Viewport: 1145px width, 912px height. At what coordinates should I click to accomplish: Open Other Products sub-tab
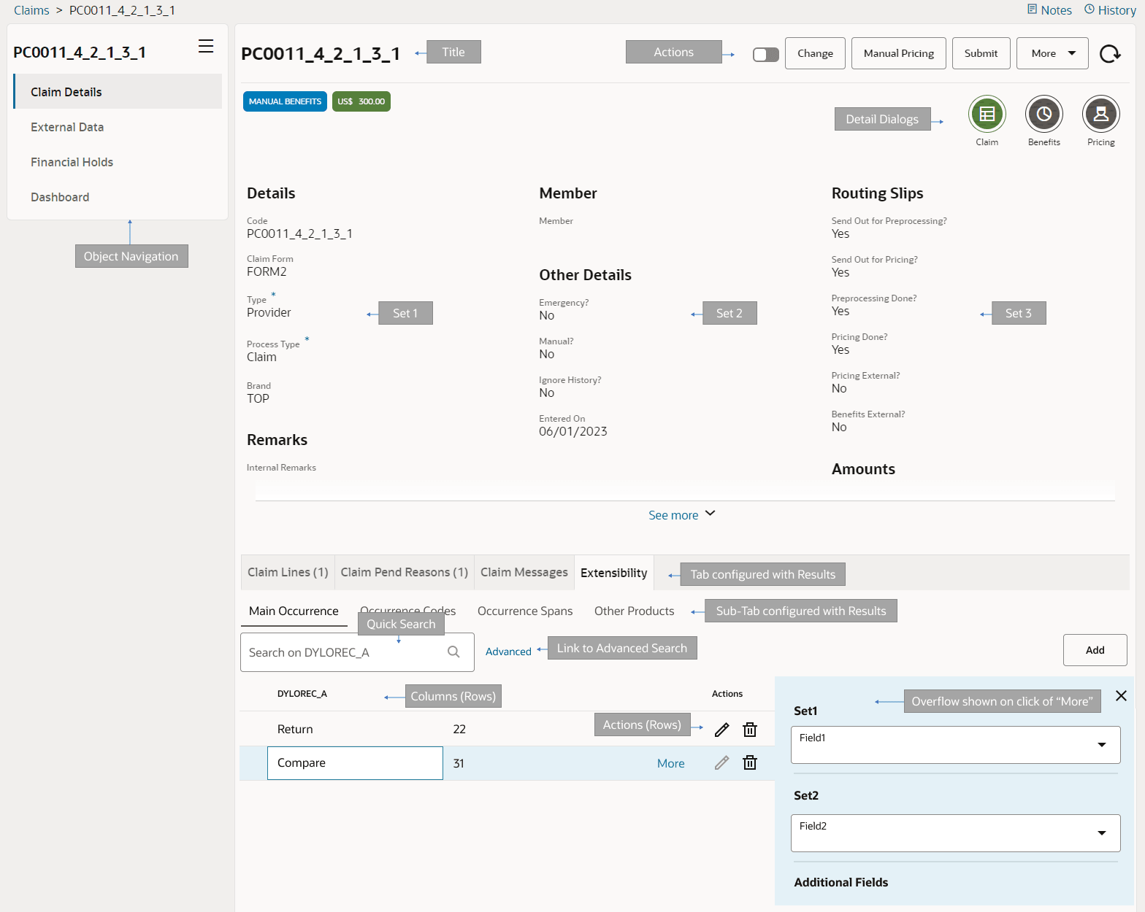tap(634, 611)
